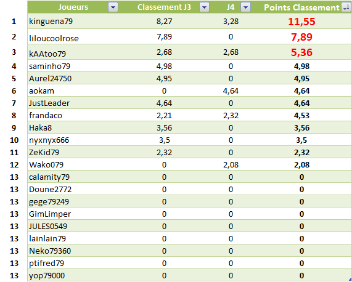The width and height of the screenshot is (352, 282).
Task: Select the red total 7,89 in Points Classement
Action: pos(301,37)
